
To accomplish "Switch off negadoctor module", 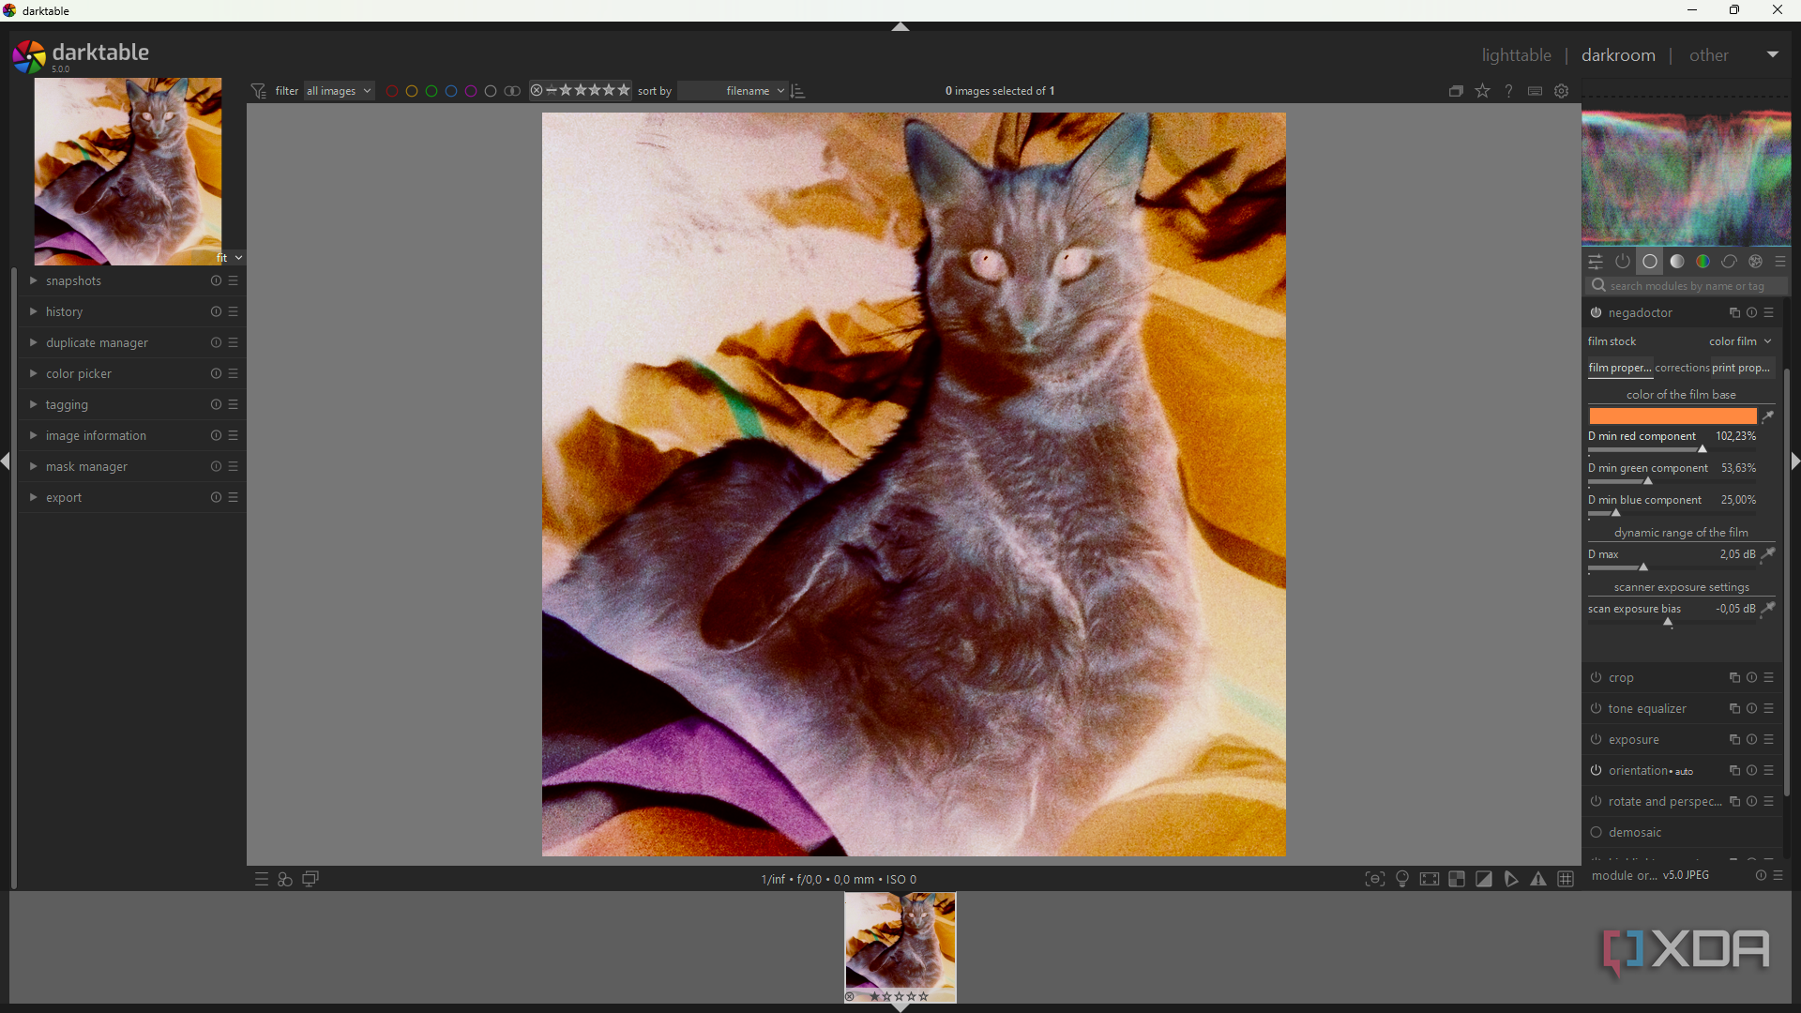I will pos(1596,312).
